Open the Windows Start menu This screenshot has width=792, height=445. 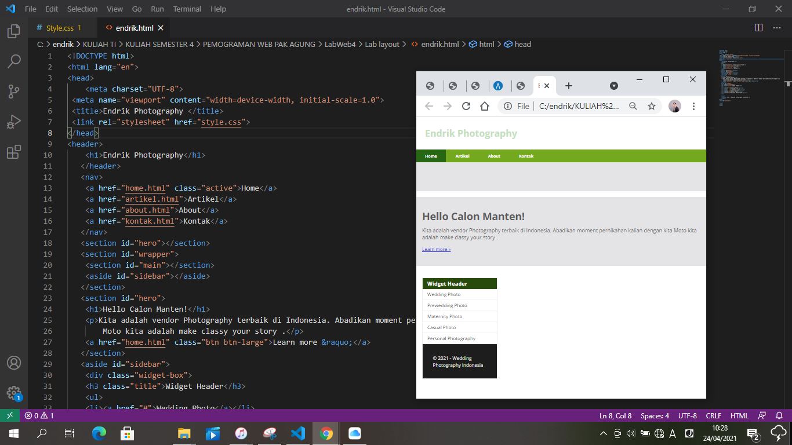(x=13, y=433)
